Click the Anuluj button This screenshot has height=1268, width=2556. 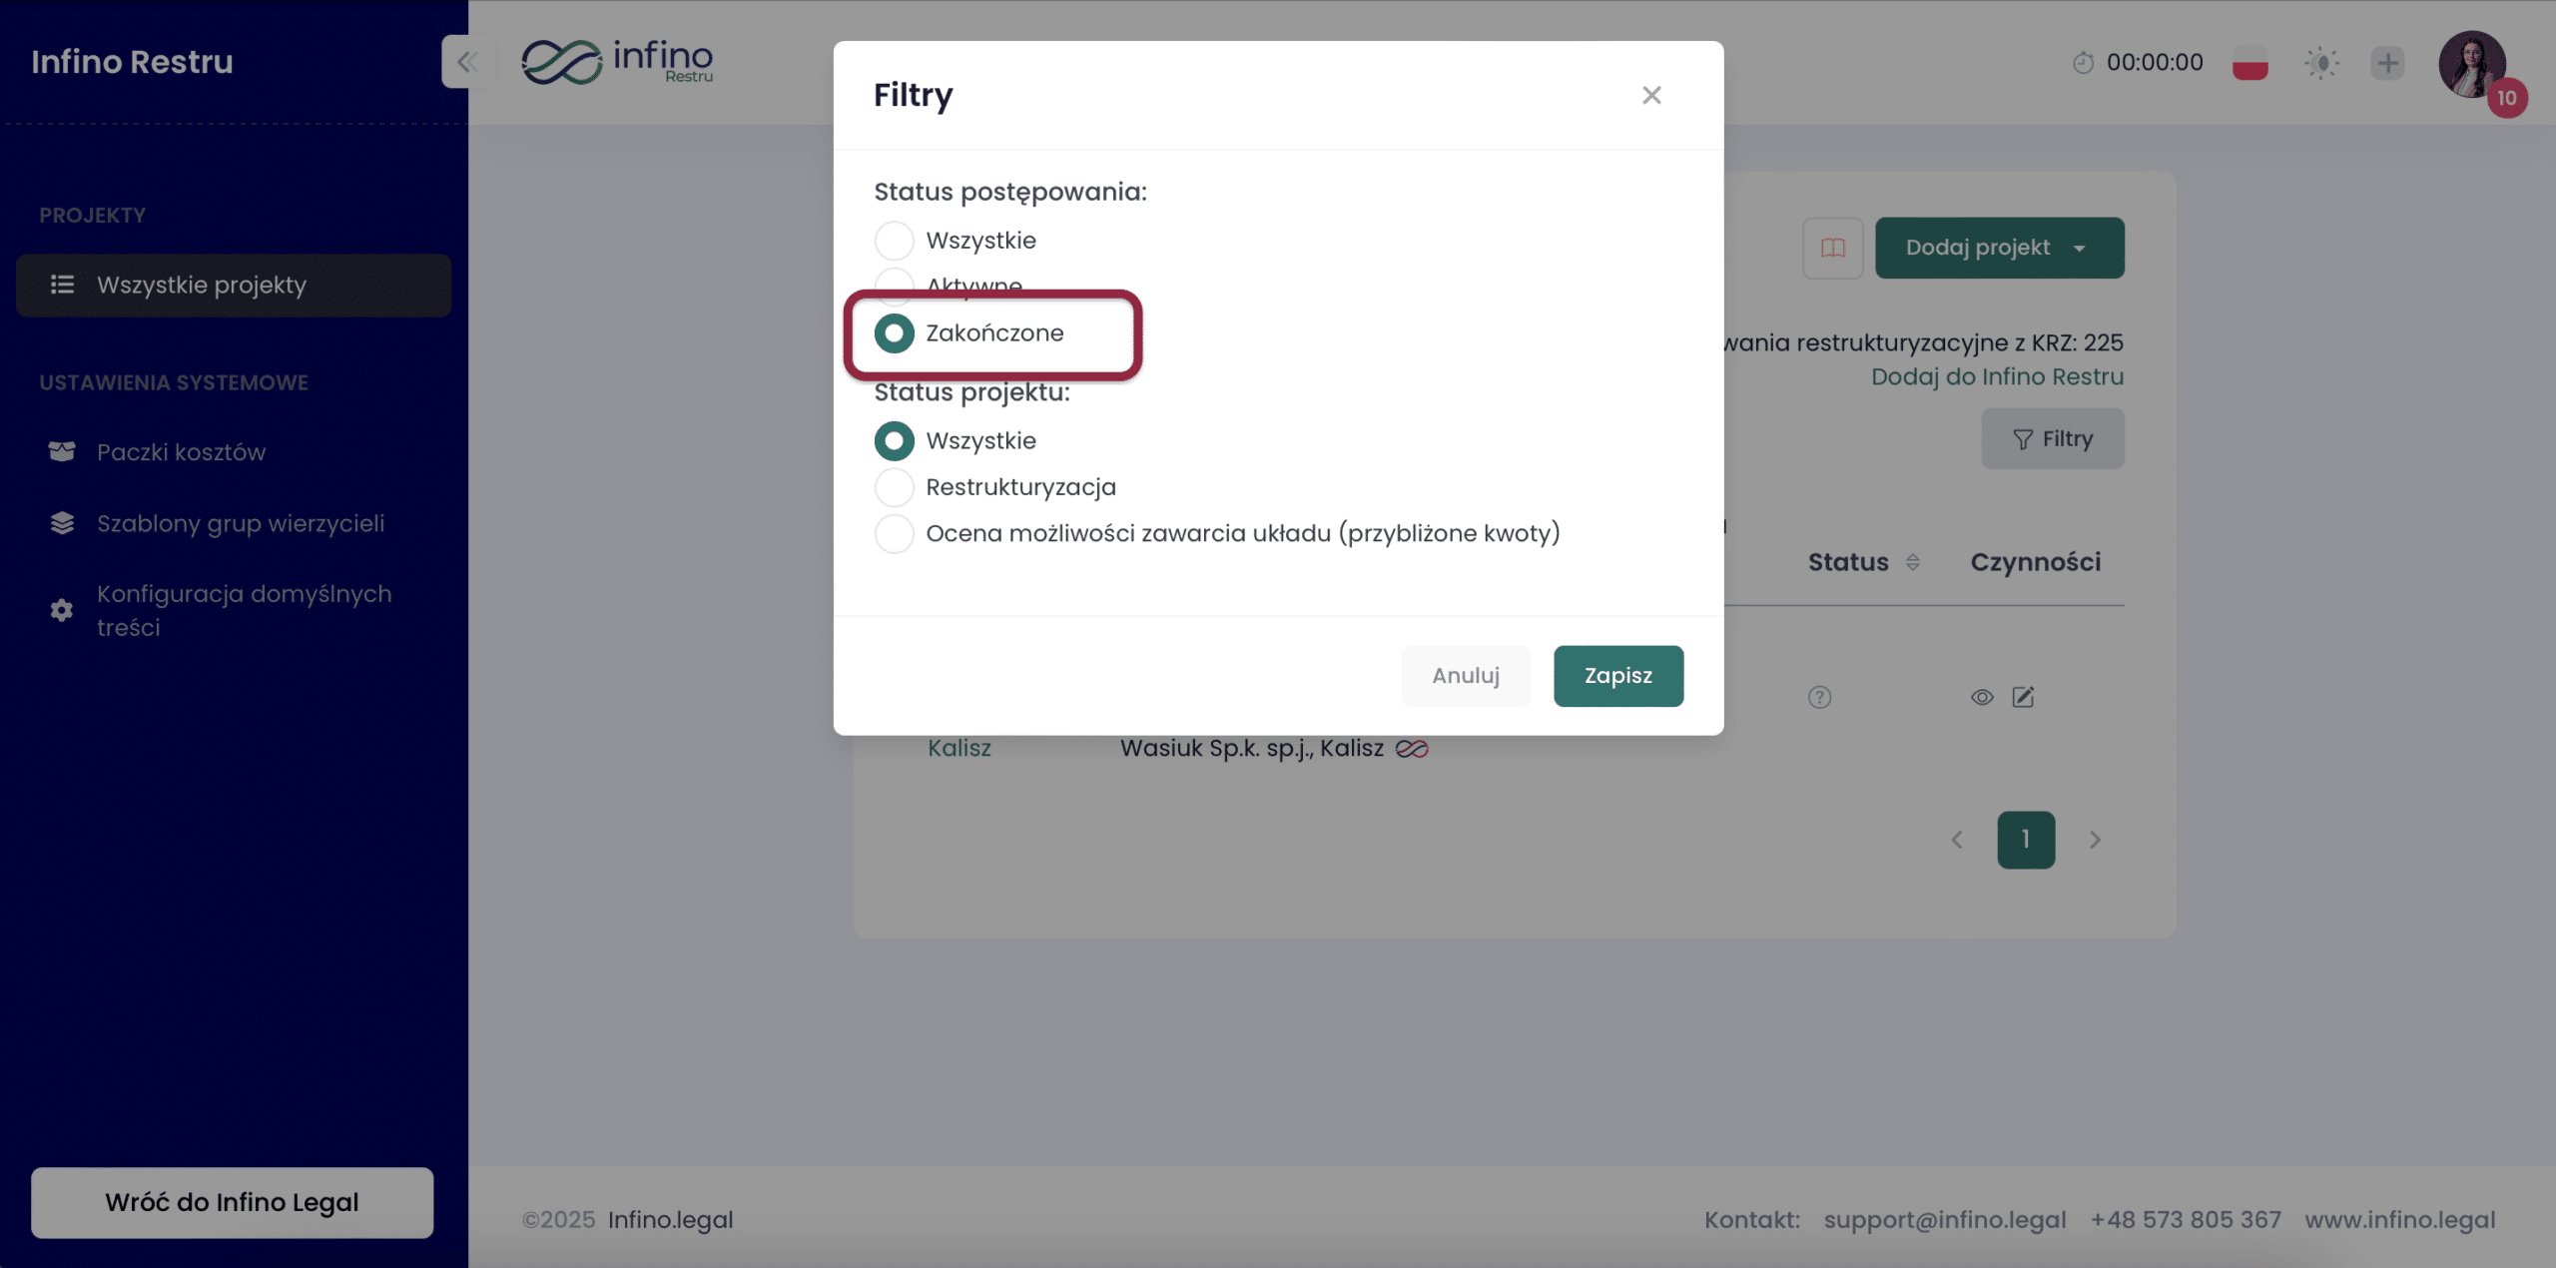click(1466, 676)
